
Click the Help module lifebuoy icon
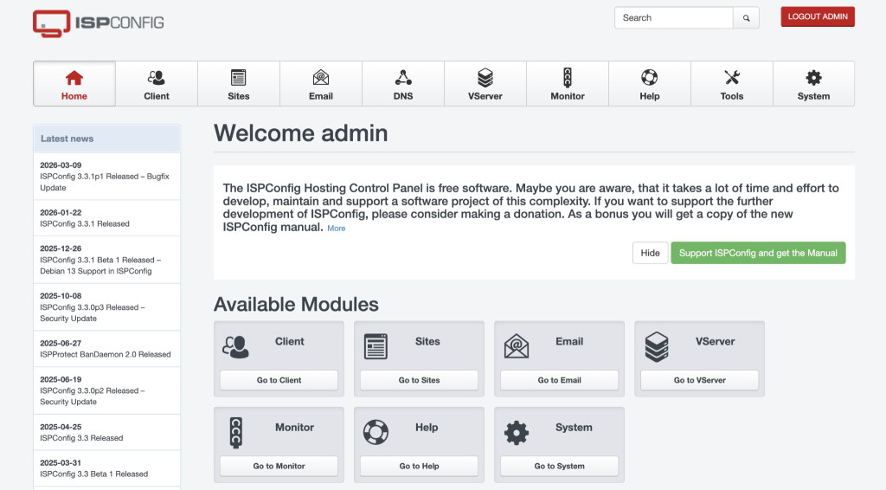[376, 432]
